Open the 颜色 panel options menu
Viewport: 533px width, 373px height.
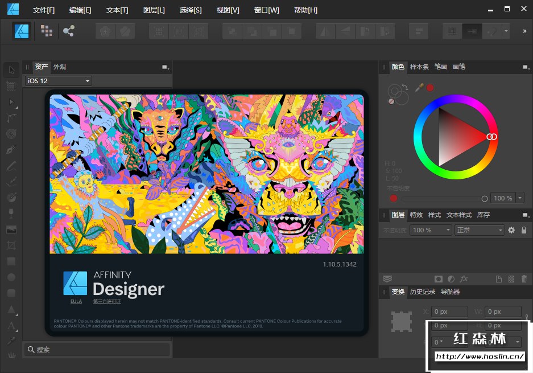(526, 67)
